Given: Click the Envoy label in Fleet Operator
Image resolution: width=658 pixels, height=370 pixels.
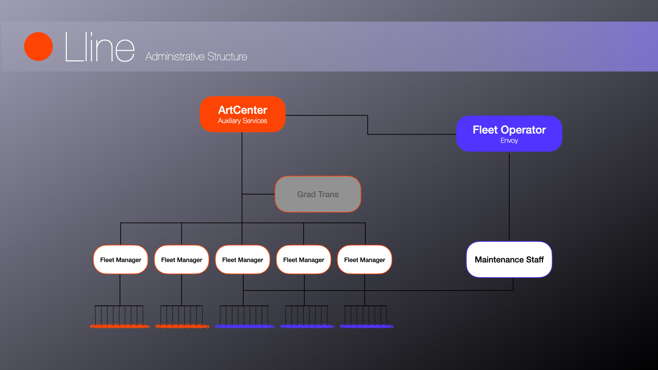Looking at the screenshot, I should pos(509,140).
